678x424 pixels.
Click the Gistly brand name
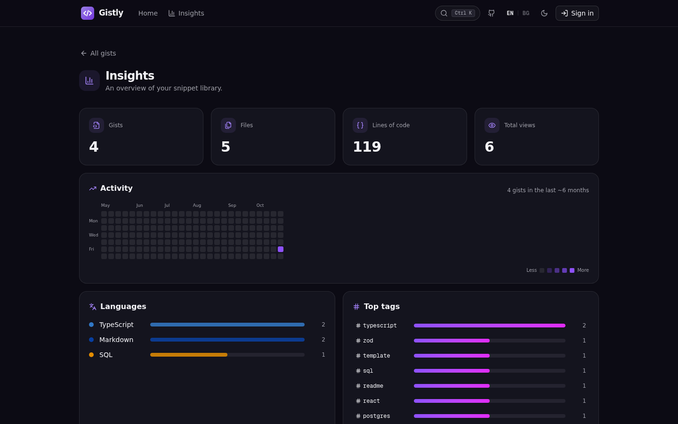click(111, 13)
